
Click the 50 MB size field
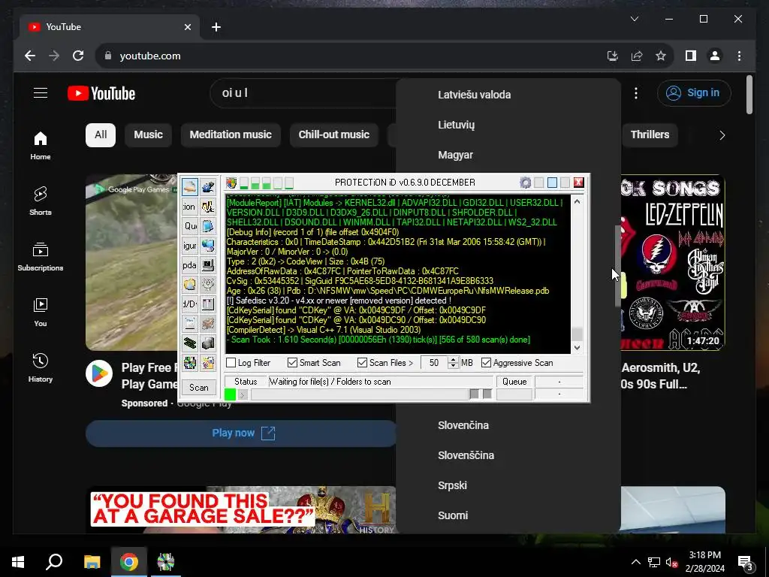[434, 363]
